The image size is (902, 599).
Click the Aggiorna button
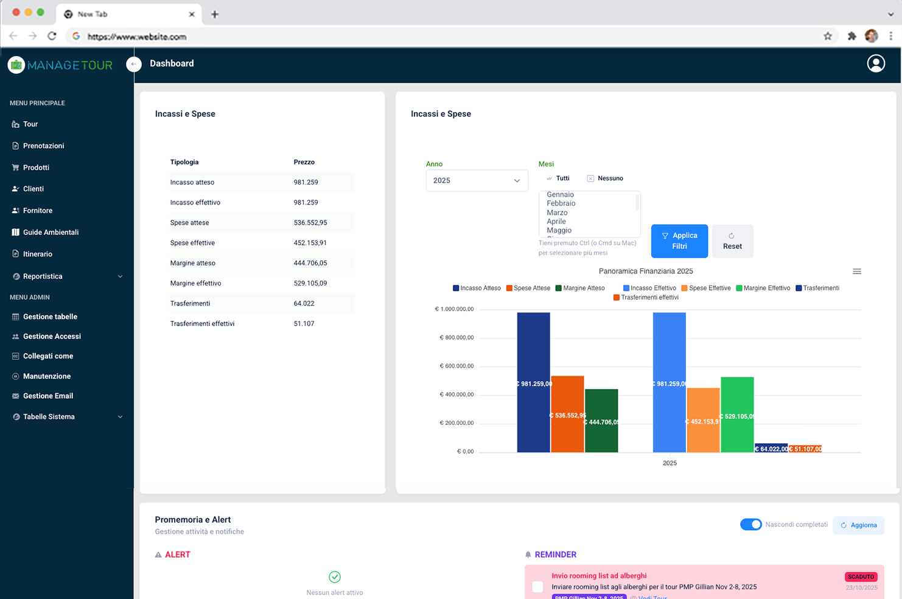tap(858, 525)
